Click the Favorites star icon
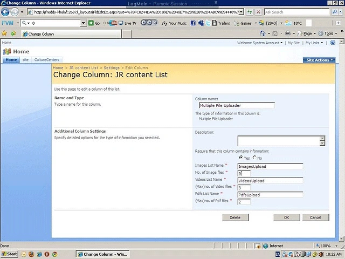 pos(4,33)
